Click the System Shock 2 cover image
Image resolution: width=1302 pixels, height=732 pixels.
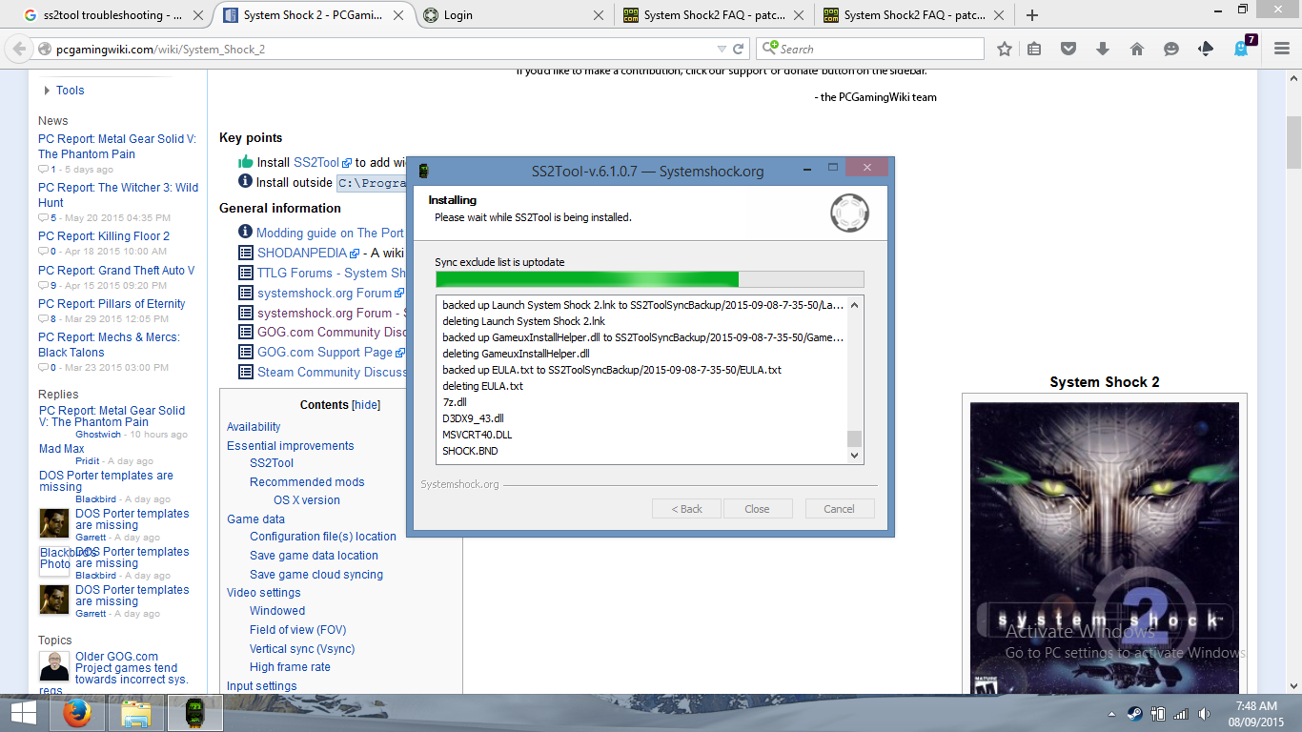1104,548
